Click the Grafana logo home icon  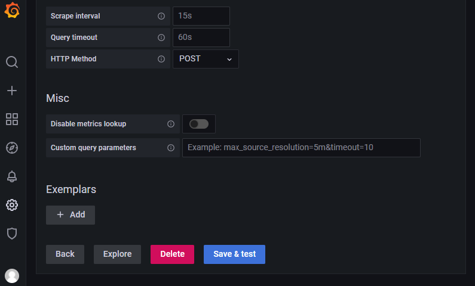click(x=12, y=11)
